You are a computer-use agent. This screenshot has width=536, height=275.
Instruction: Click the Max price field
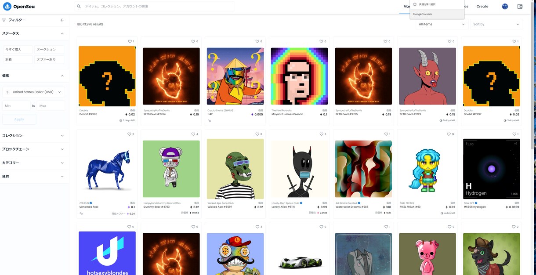[51, 105]
